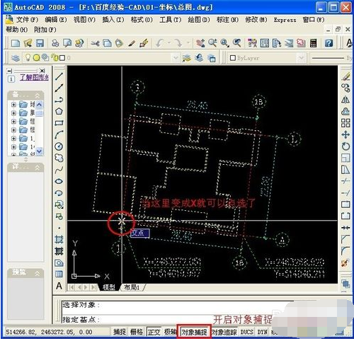Choose the Move tool in modify toolbar
354x341 pixels.
pos(346,134)
